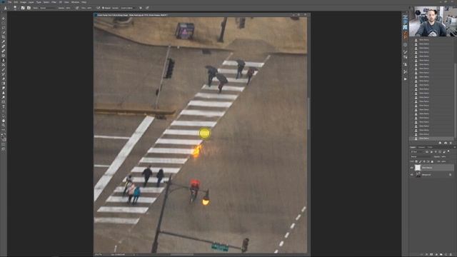Open the clone stamp Mode dropdown
The width and height of the screenshot is (457, 257).
(48, 8)
